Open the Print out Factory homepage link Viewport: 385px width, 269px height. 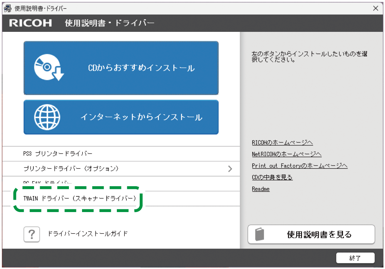pos(300,166)
